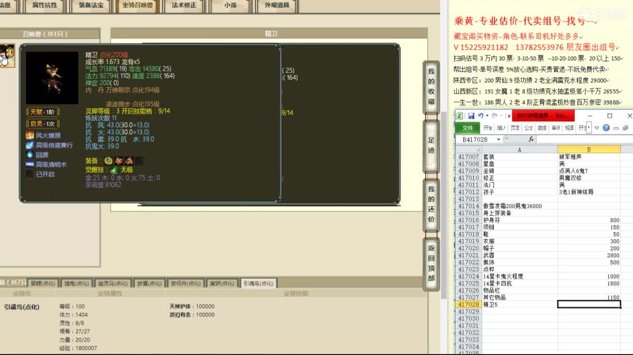This screenshot has height=355, width=633.
Task: Select column B header in Excel
Action: [589, 149]
